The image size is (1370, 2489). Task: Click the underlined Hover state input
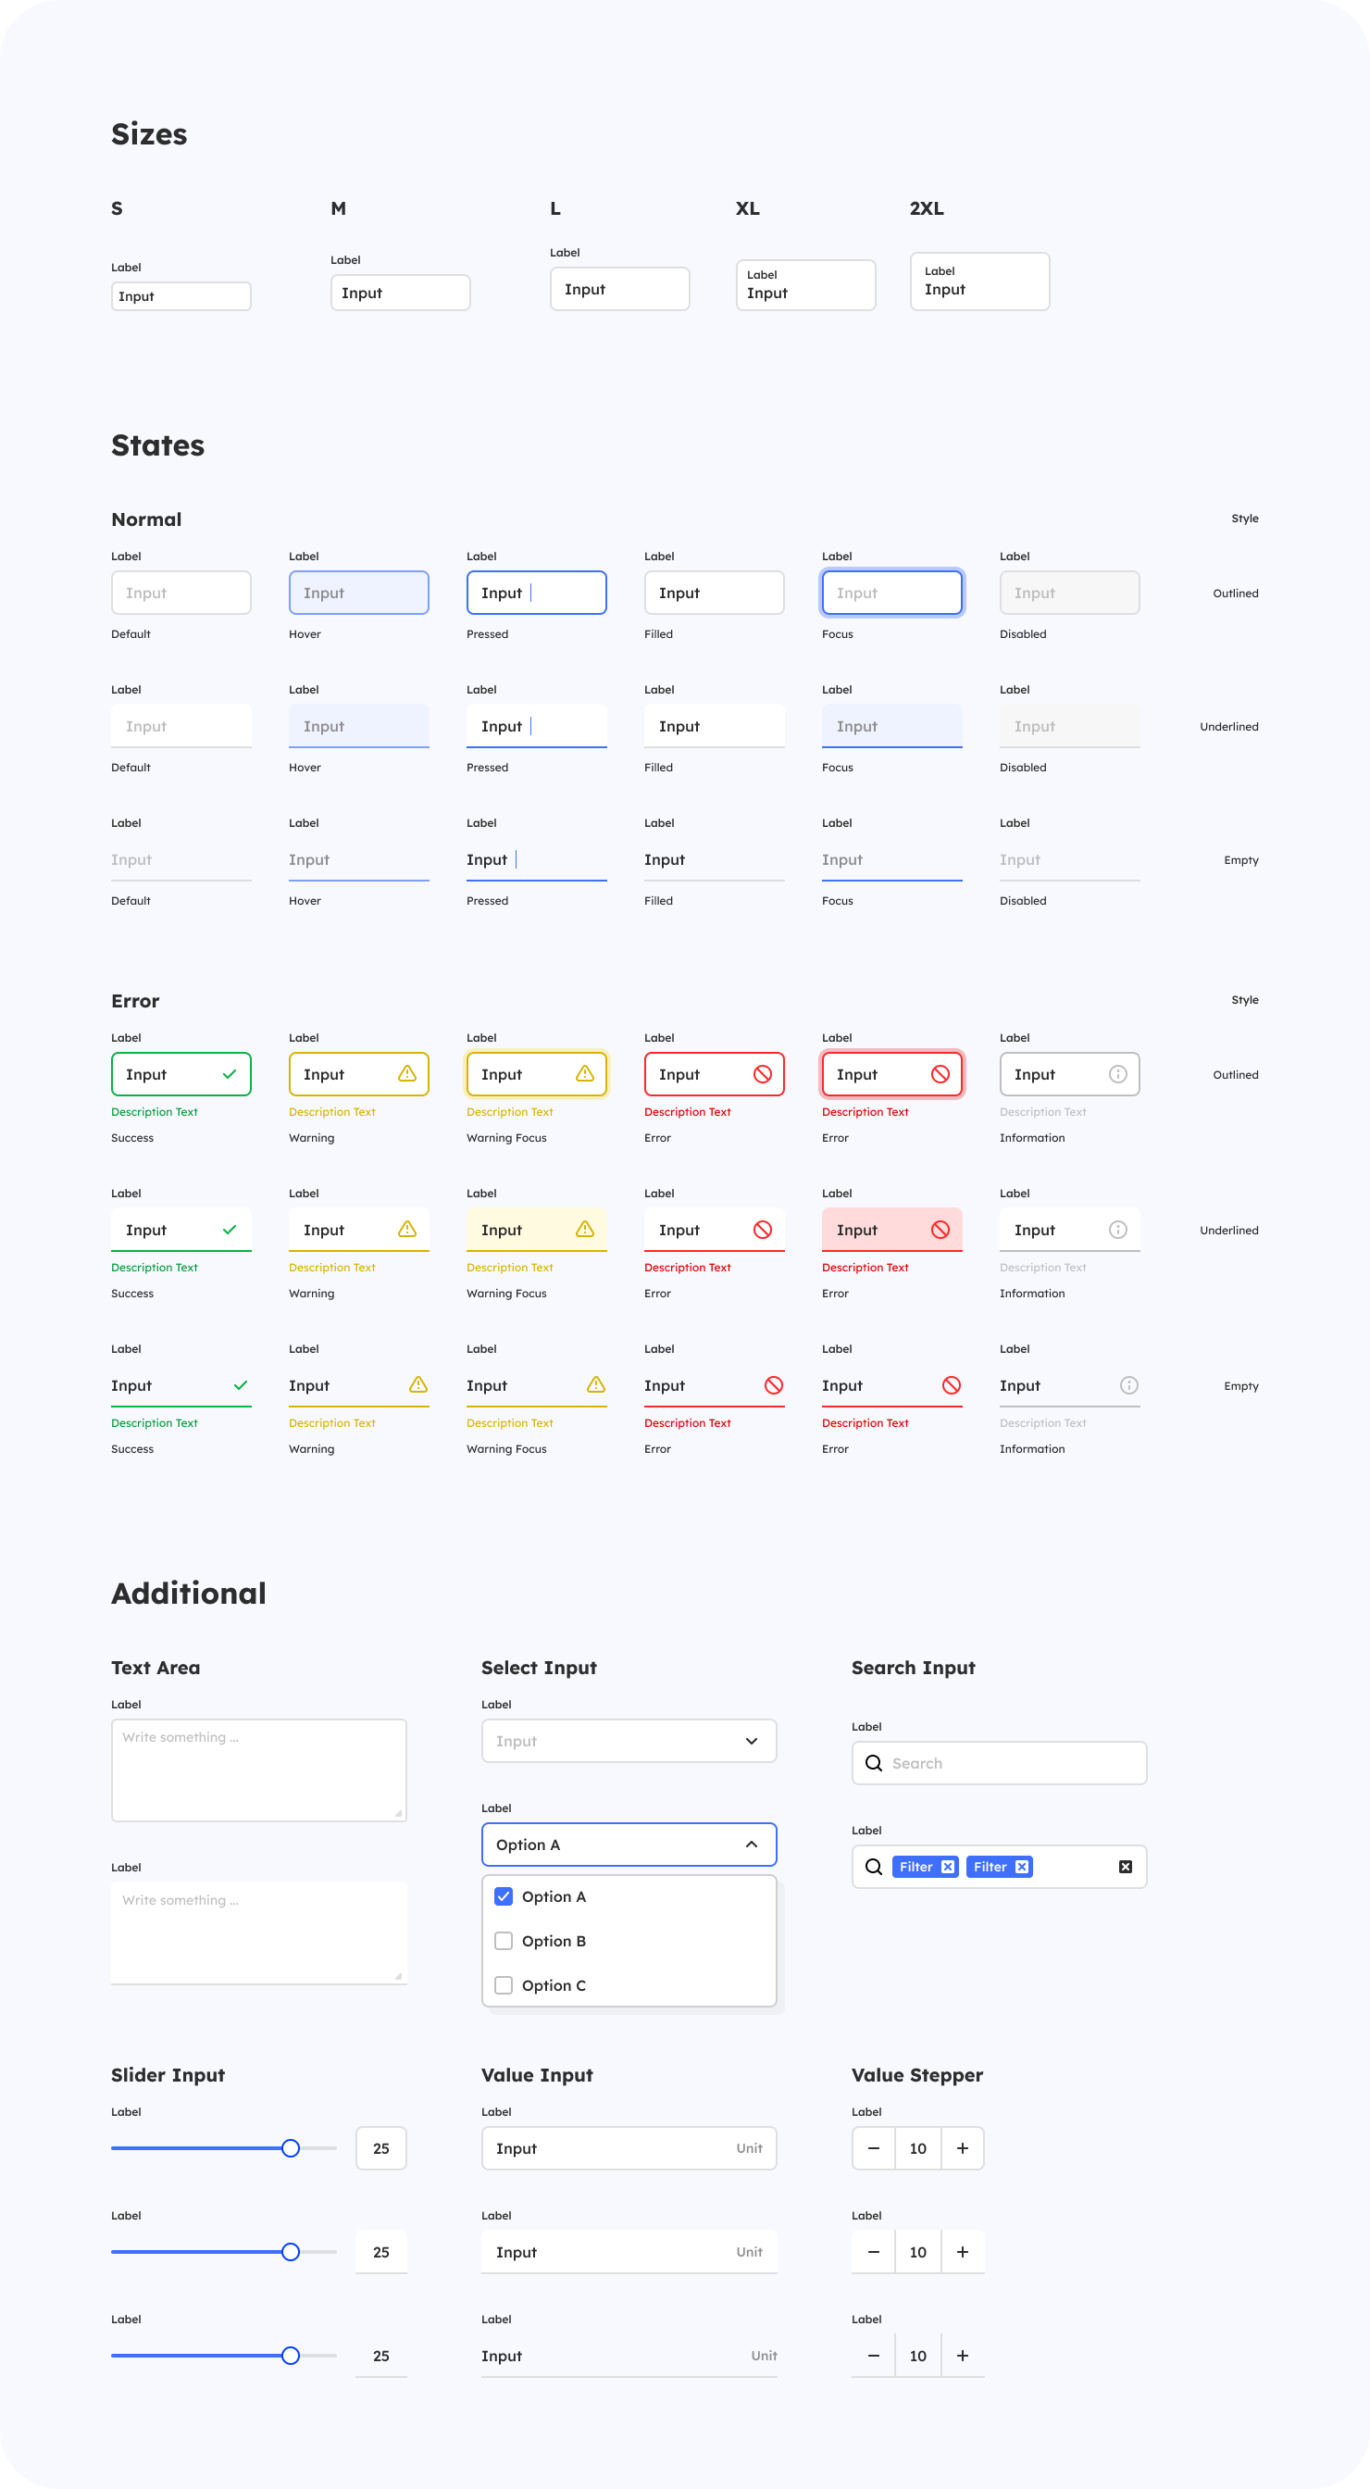pyautogui.click(x=359, y=726)
